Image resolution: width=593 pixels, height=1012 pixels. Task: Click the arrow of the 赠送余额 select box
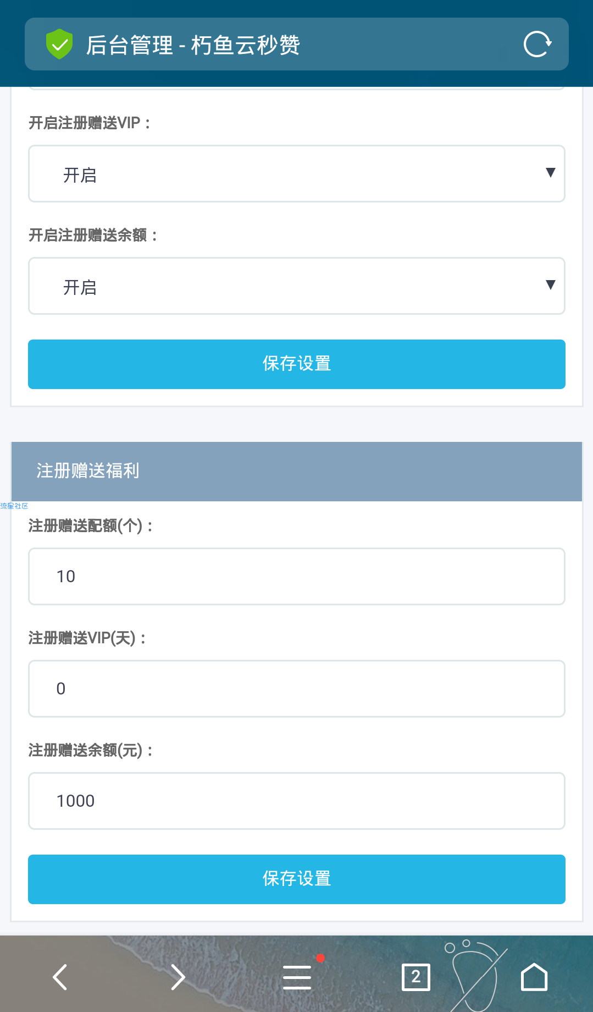(x=550, y=285)
